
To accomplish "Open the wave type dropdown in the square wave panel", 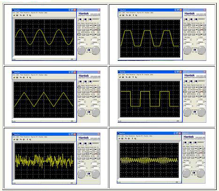I will tap(188, 102).
